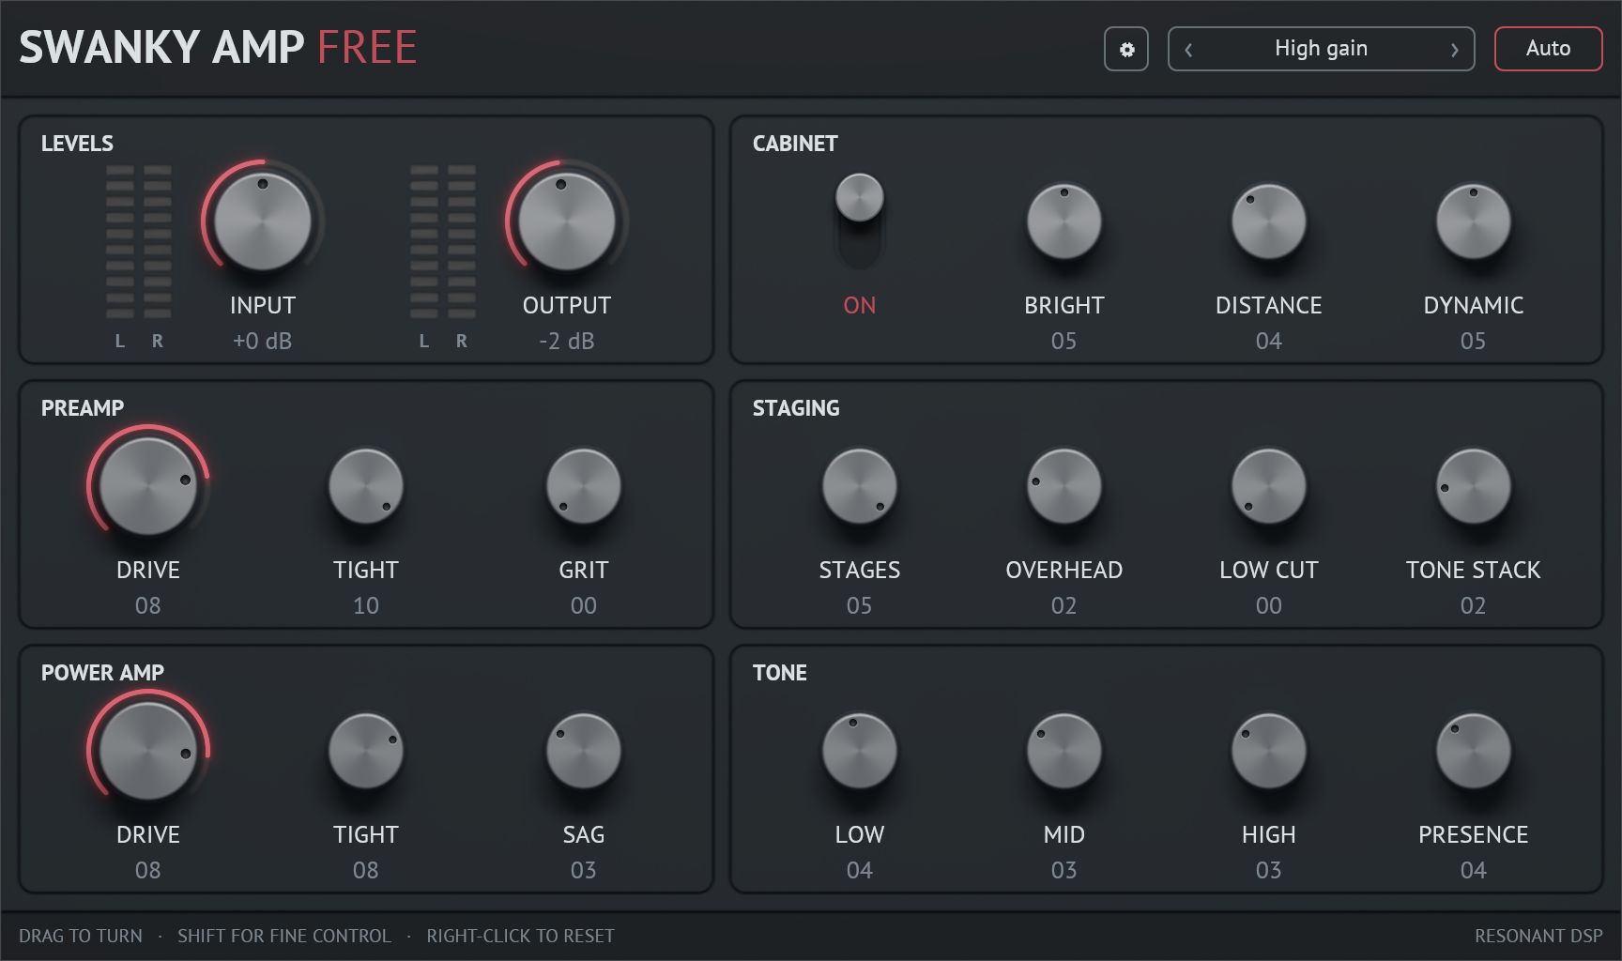The height and width of the screenshot is (961, 1622).
Task: Click the Levels OUTPUT knob
Action: pyautogui.click(x=567, y=221)
